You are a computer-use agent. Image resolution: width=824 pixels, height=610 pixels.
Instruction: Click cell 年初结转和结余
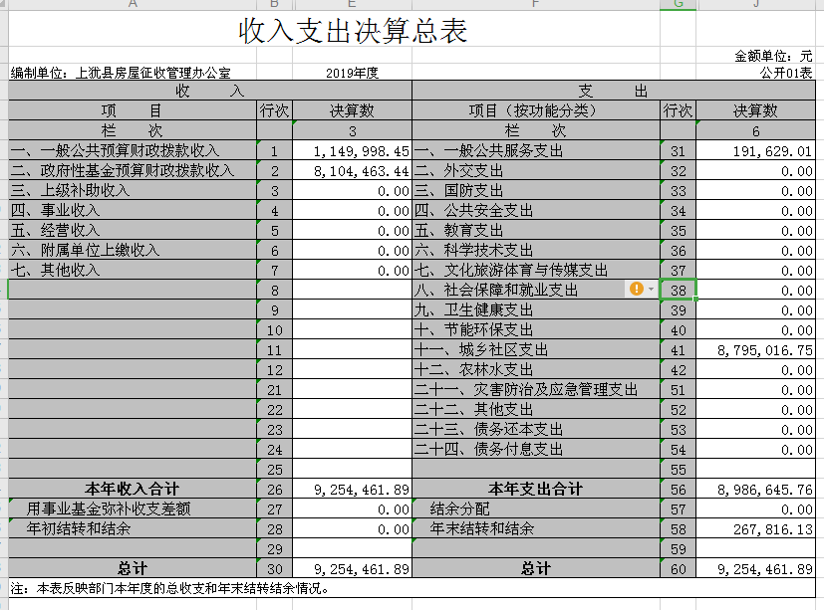[x=133, y=528]
